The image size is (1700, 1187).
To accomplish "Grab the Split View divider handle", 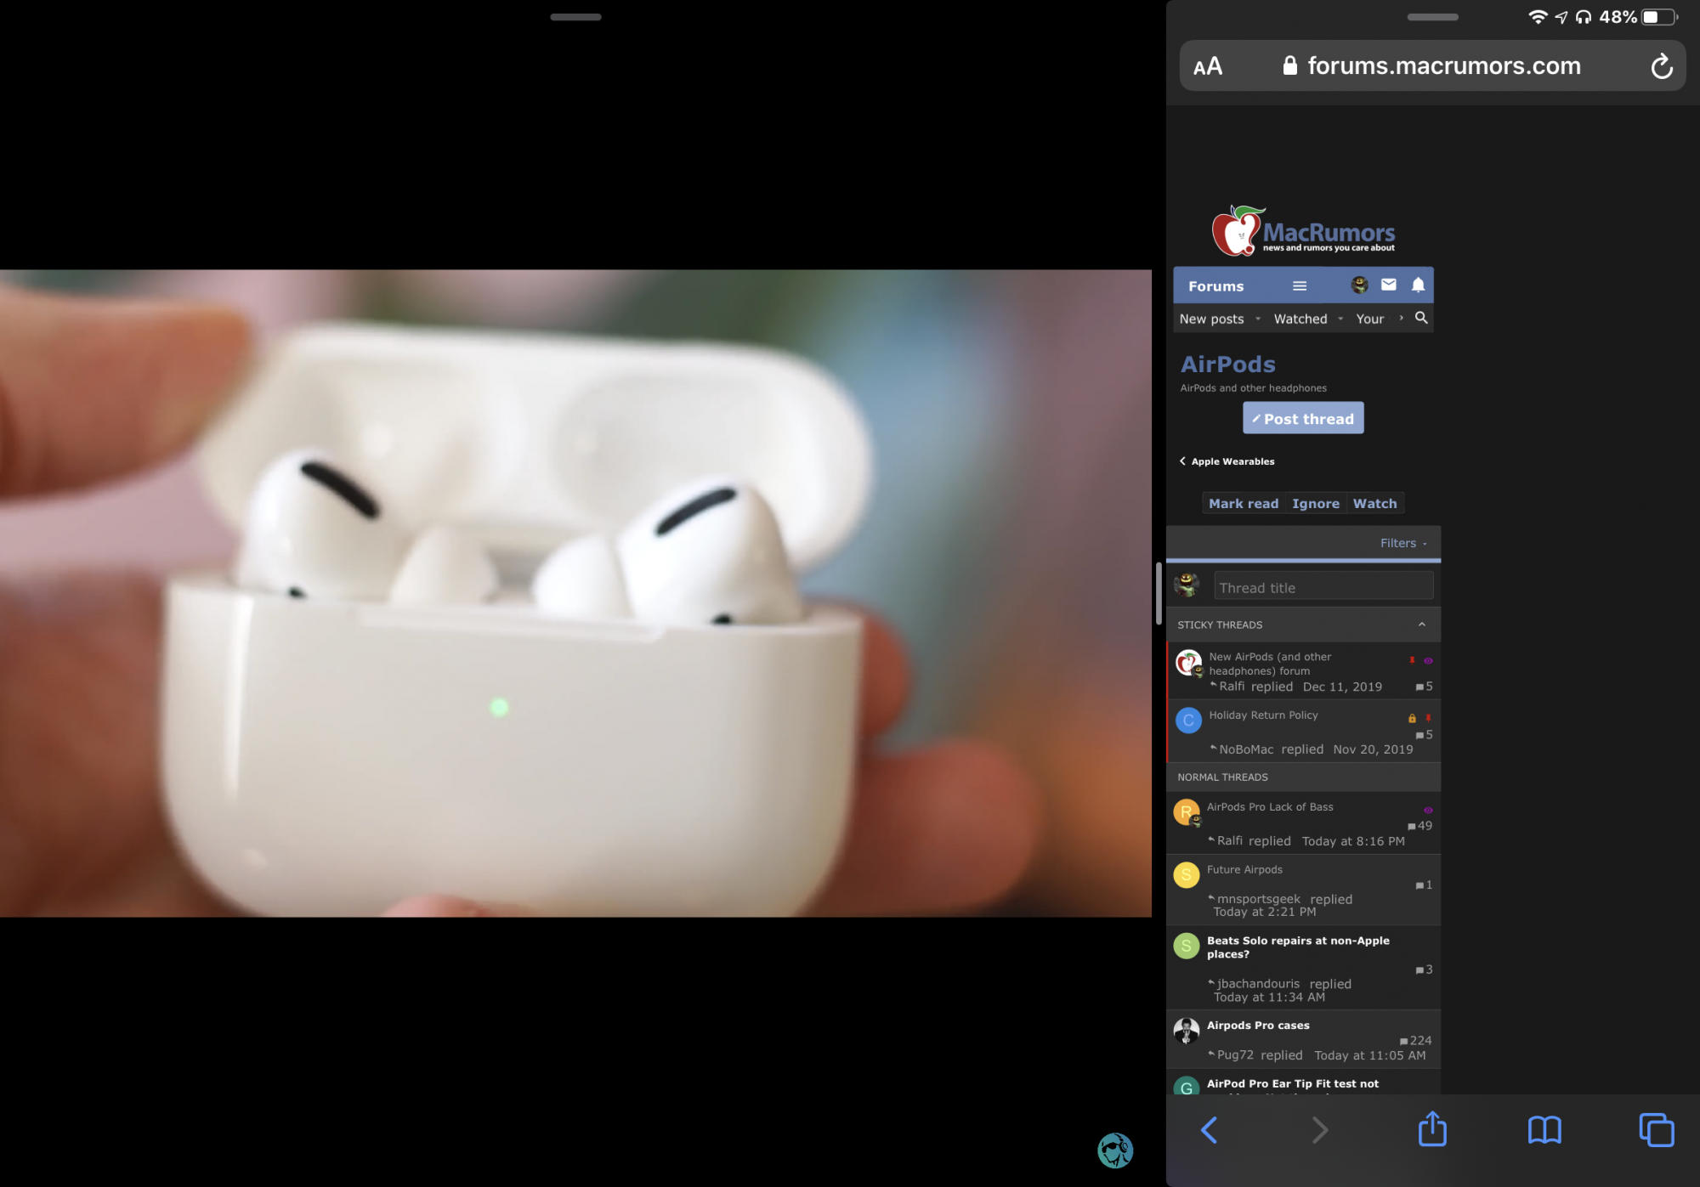I will pos(1159,593).
